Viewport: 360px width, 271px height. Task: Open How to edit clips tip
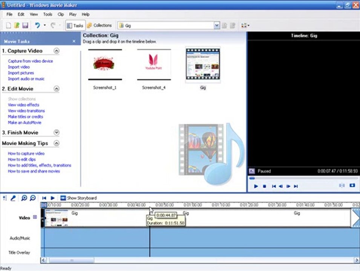point(22,159)
